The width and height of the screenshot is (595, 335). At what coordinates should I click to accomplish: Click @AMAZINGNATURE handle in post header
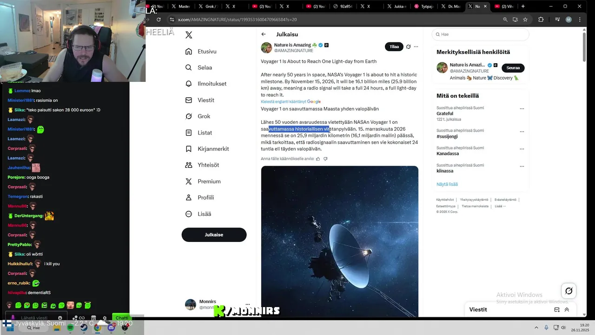(x=293, y=51)
